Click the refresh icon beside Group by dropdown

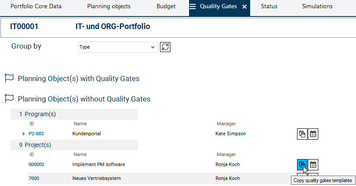click(x=165, y=47)
